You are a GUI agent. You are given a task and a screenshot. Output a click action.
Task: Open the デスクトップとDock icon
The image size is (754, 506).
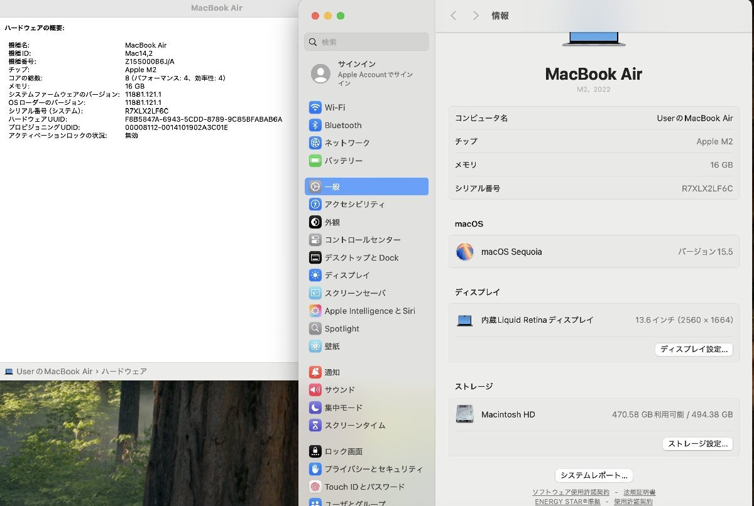coord(315,257)
